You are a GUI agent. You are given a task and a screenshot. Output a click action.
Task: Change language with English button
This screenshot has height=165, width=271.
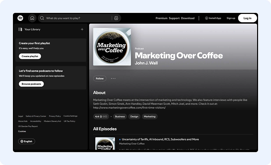click(x=27, y=141)
